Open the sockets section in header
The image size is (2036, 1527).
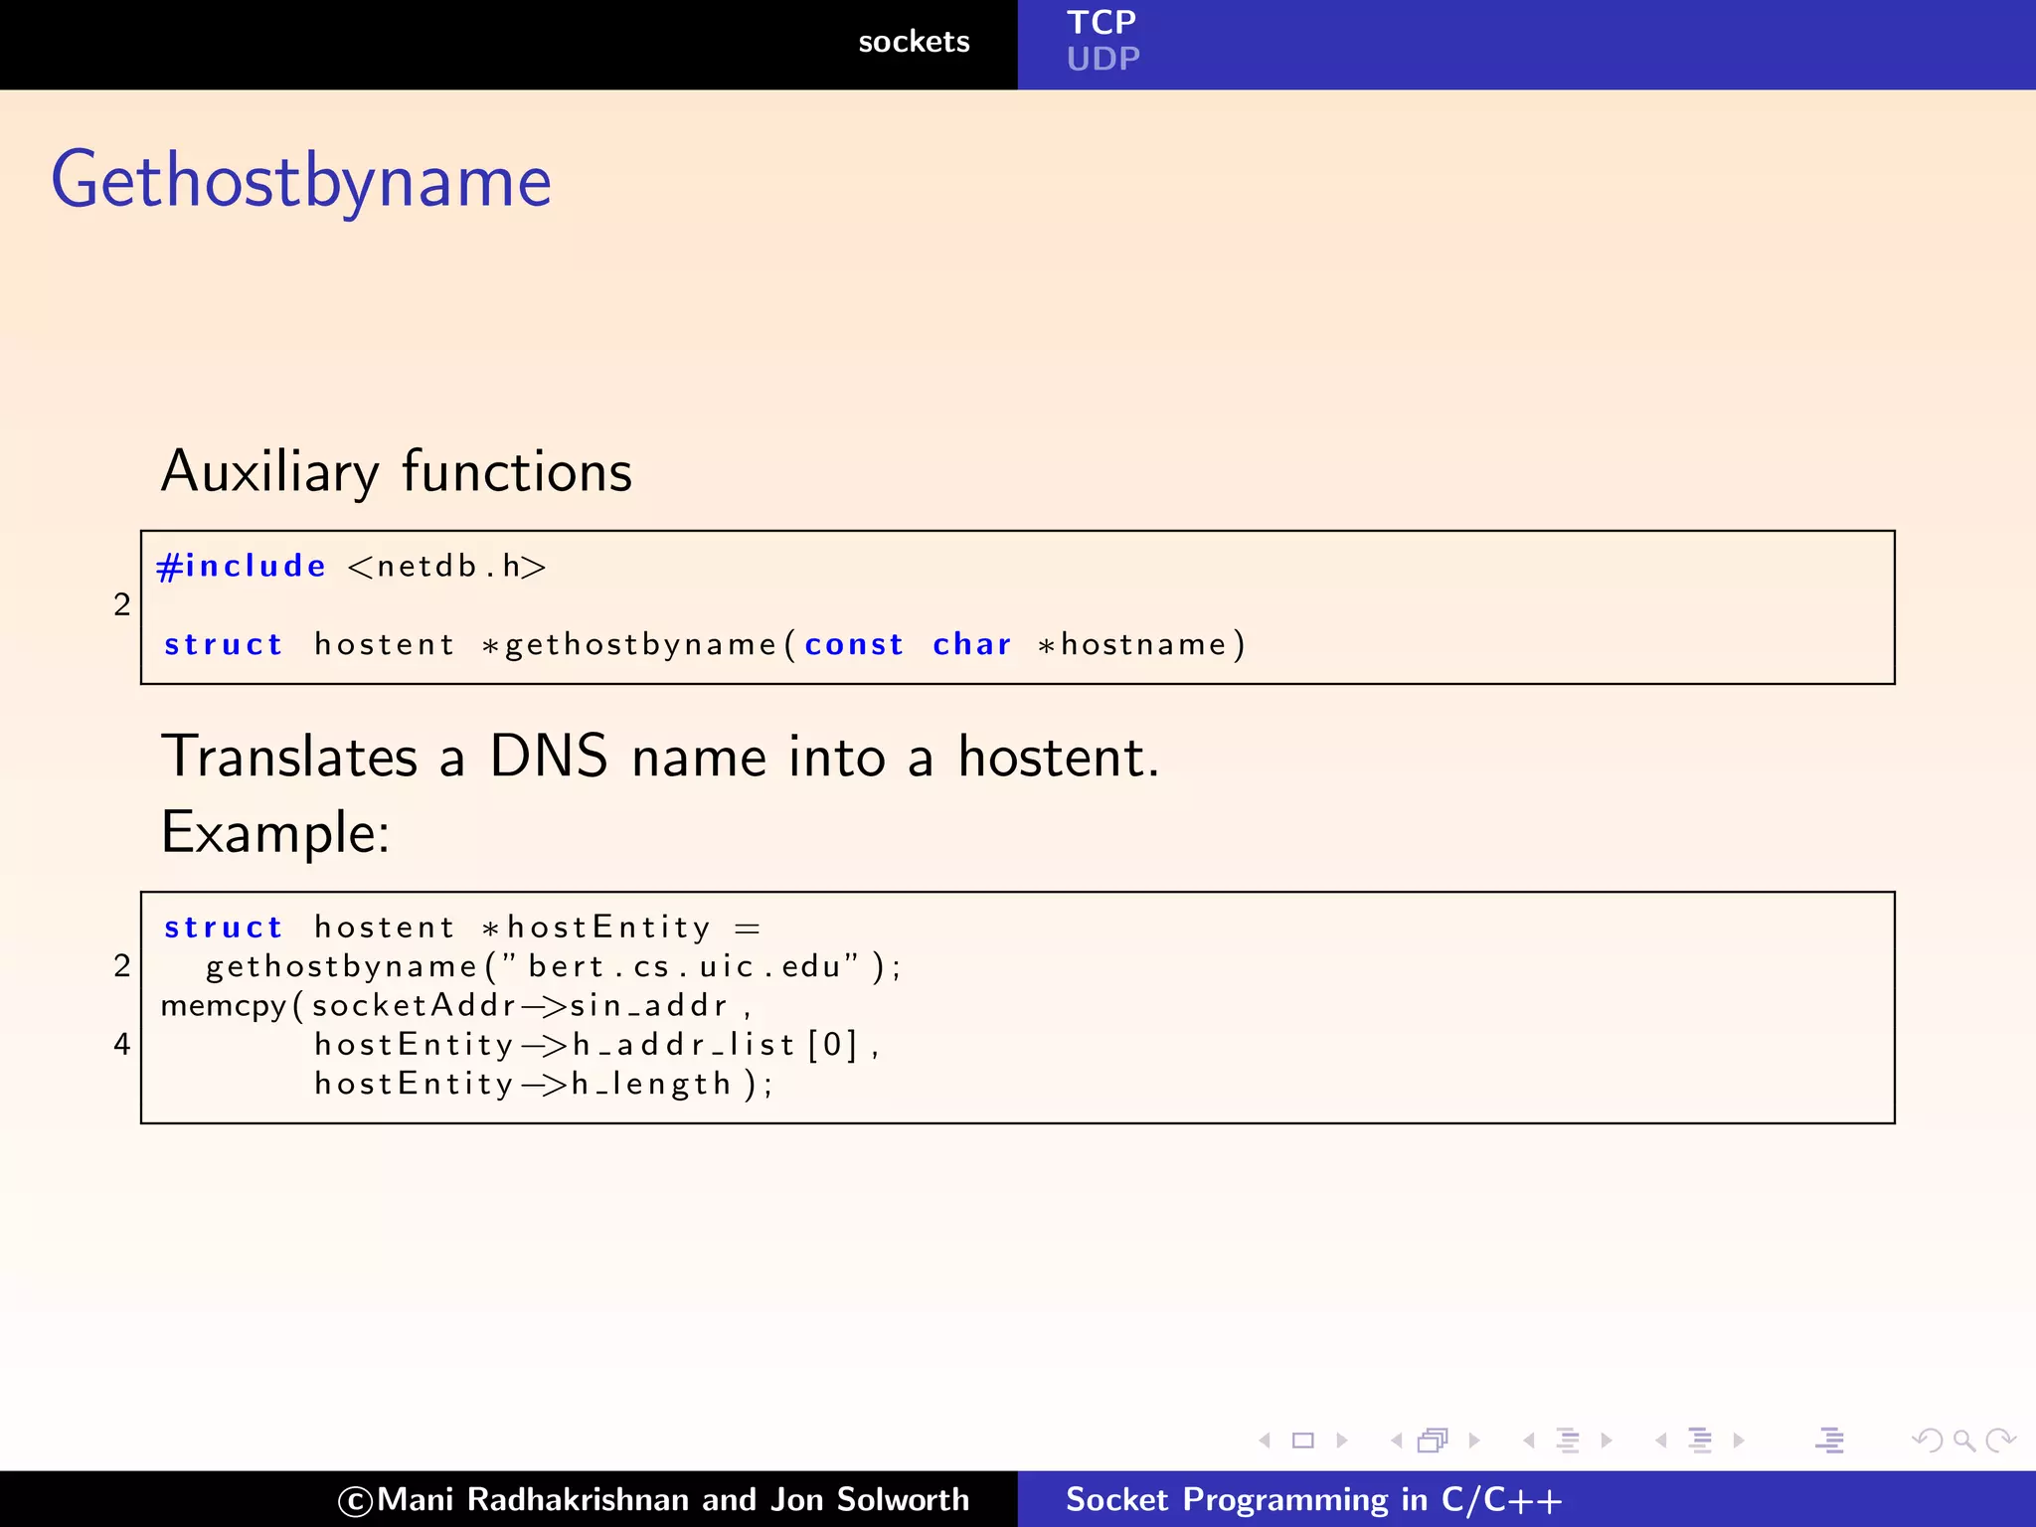coord(914,42)
